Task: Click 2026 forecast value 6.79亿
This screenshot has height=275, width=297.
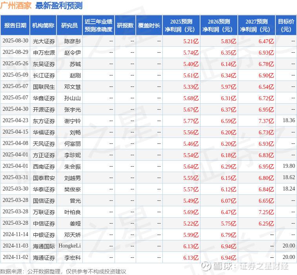Action: tap(228, 235)
